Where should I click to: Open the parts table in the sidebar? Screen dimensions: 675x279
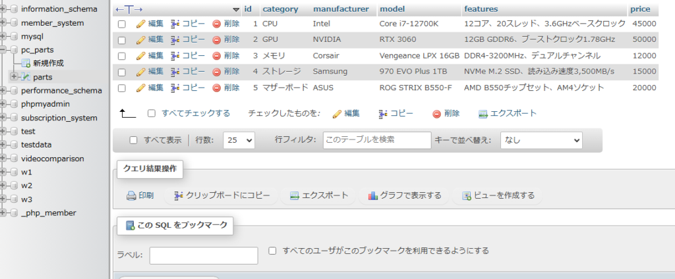point(43,77)
